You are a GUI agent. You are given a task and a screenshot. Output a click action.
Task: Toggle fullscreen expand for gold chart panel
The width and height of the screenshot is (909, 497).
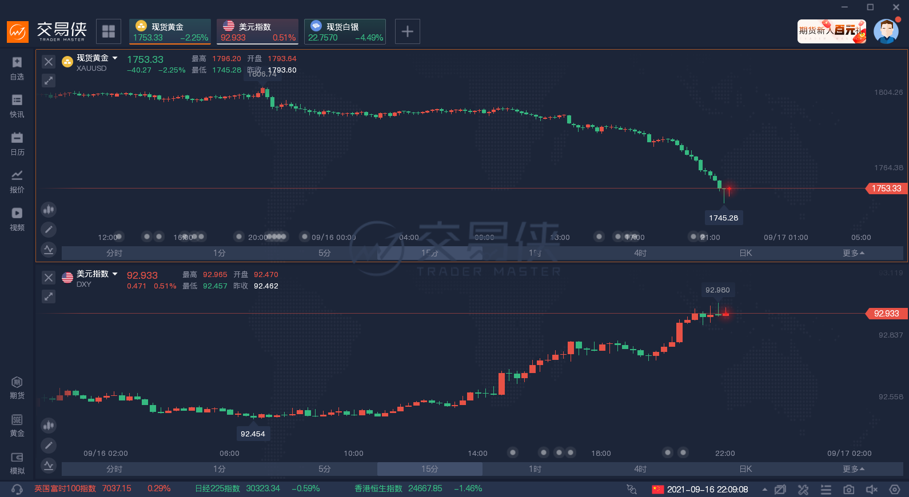[49, 81]
